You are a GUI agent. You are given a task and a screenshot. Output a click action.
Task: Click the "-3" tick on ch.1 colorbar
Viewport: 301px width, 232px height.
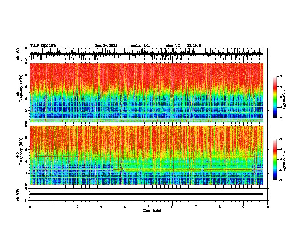[x=280, y=76]
